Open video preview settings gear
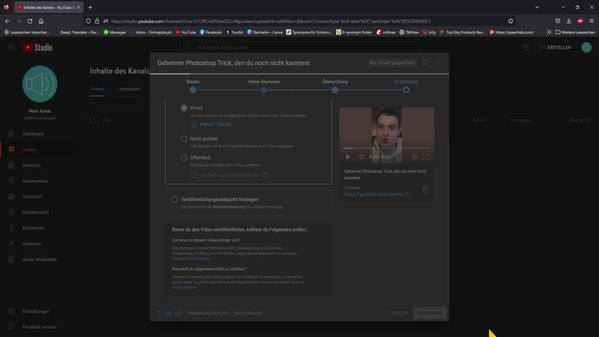This screenshot has width=599, height=337. (414, 157)
